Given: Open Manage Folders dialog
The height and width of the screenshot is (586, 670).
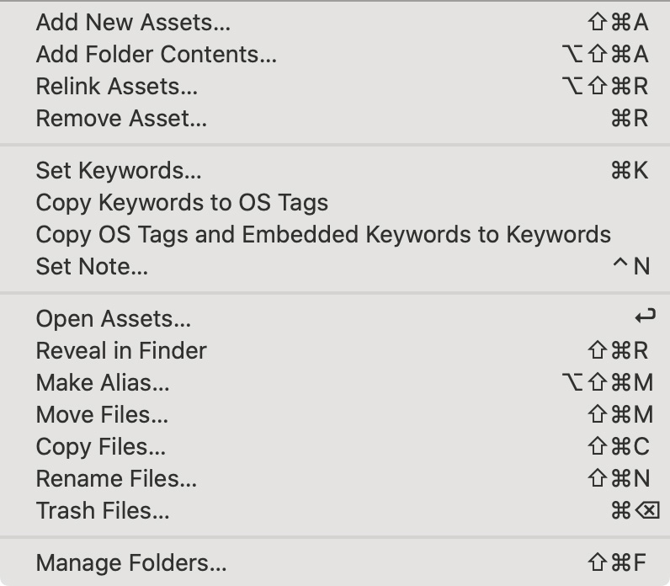Looking at the screenshot, I should [335, 563].
